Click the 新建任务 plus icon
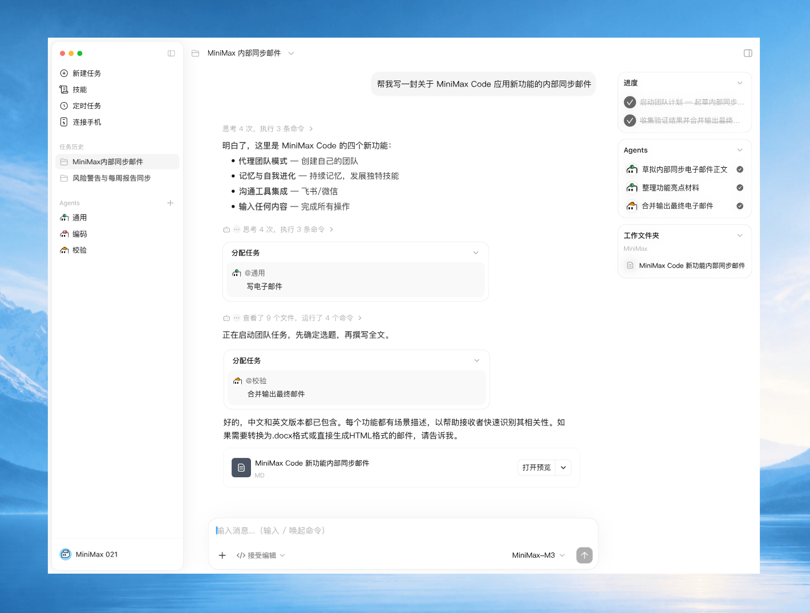The height and width of the screenshot is (613, 810). pos(64,73)
